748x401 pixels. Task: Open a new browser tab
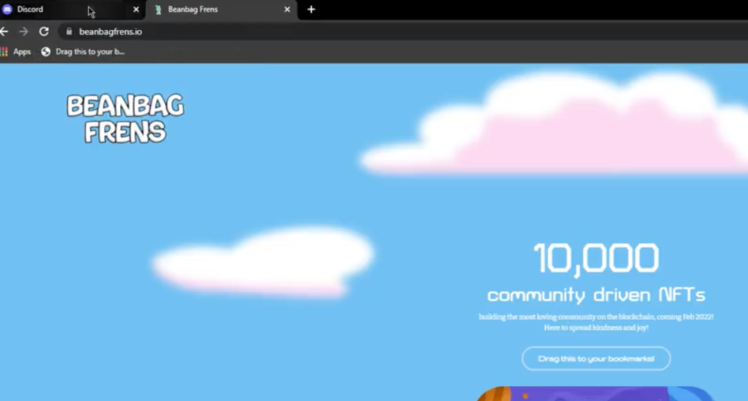coord(311,10)
